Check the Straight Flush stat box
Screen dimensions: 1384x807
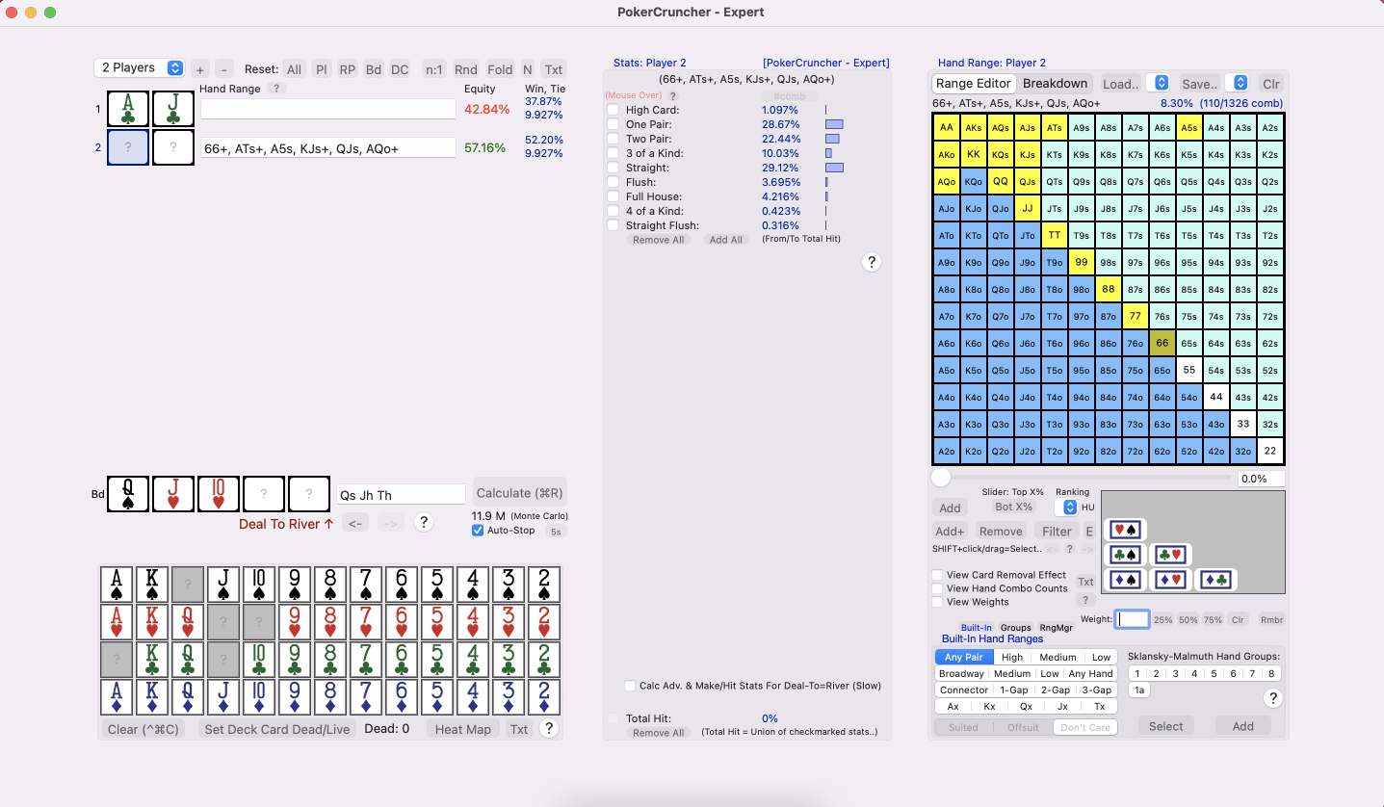click(x=613, y=225)
